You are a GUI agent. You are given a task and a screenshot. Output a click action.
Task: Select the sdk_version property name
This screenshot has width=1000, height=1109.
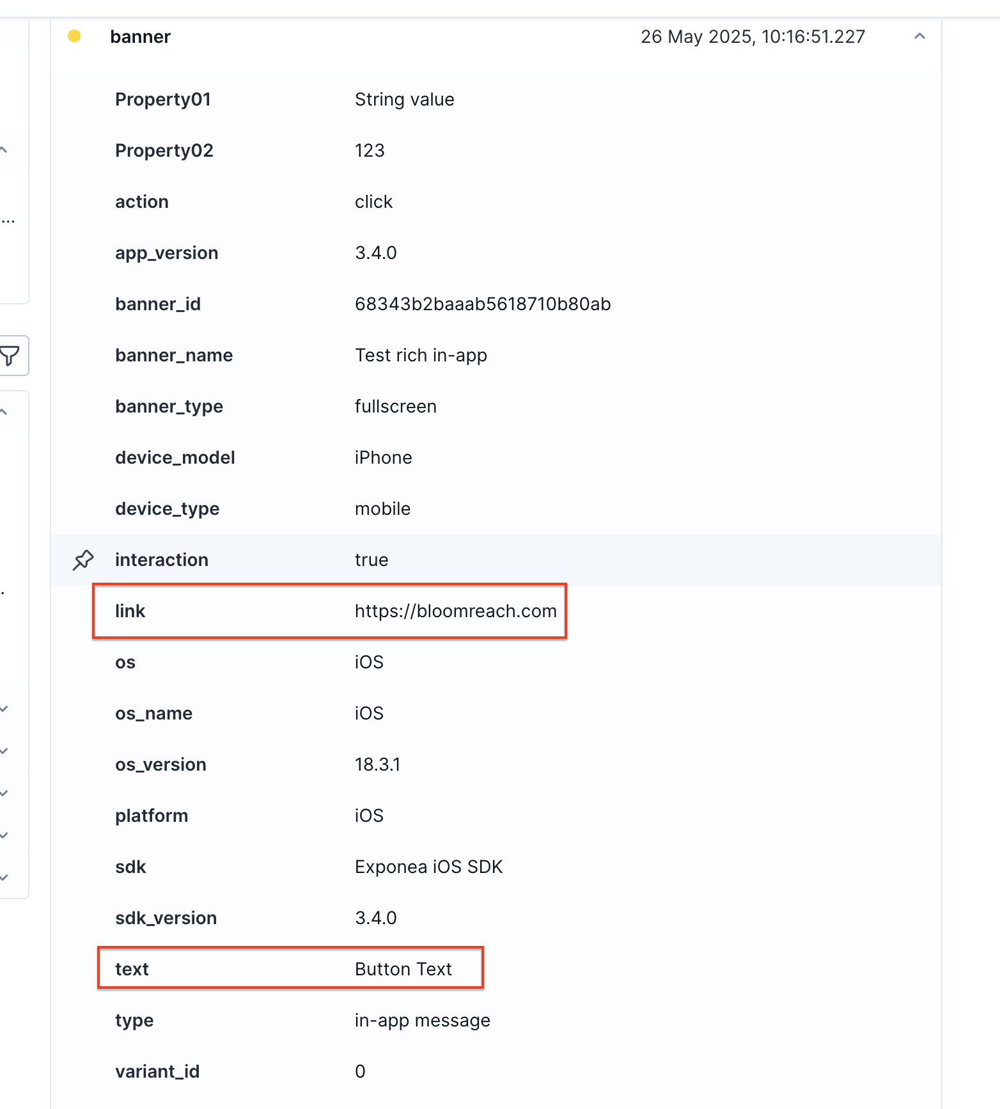pyautogui.click(x=166, y=918)
